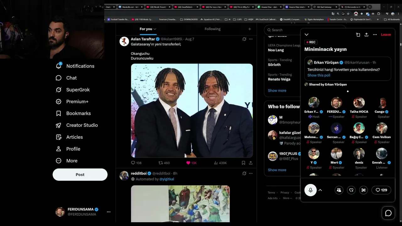The image size is (402, 226).
Task: Switch to the Mackolik.com browser tab
Action: (130, 7)
